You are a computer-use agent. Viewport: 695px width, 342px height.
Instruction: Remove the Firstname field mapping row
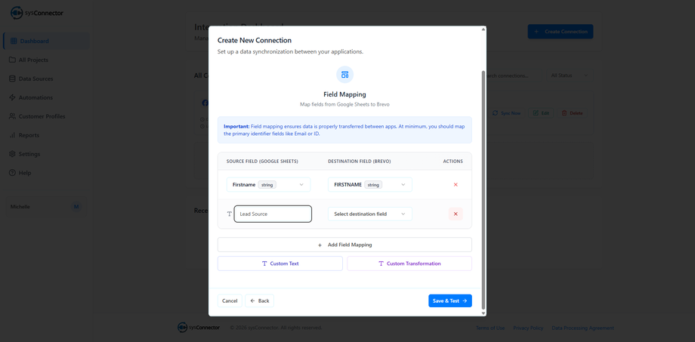pyautogui.click(x=456, y=185)
